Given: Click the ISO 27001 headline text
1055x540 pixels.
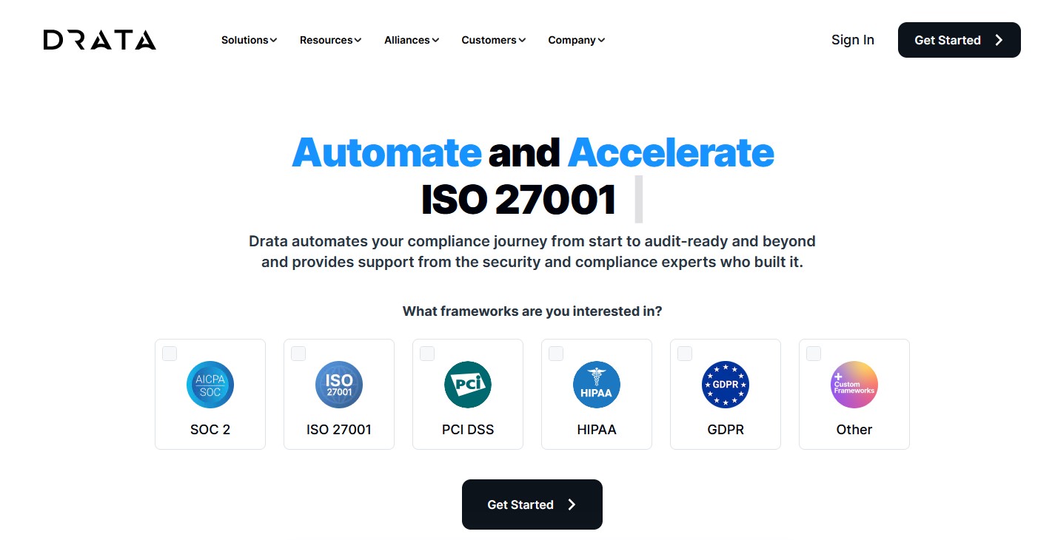Looking at the screenshot, I should tap(518, 200).
